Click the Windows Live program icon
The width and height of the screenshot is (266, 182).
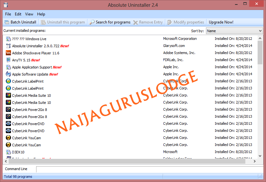point(8,39)
